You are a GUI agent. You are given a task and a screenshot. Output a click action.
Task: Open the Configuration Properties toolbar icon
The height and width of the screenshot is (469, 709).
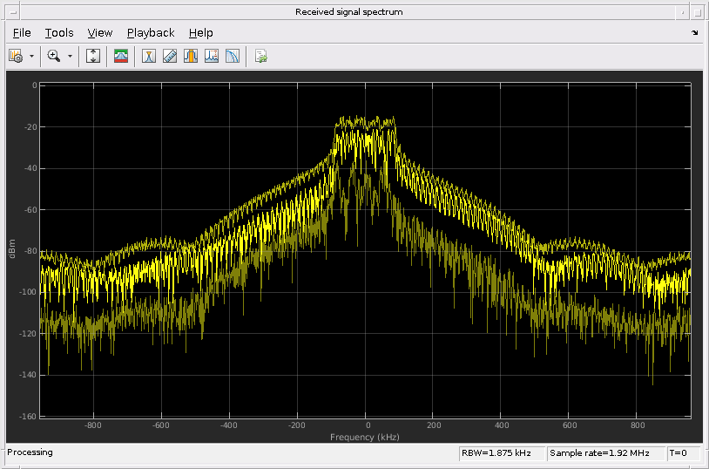[16, 56]
